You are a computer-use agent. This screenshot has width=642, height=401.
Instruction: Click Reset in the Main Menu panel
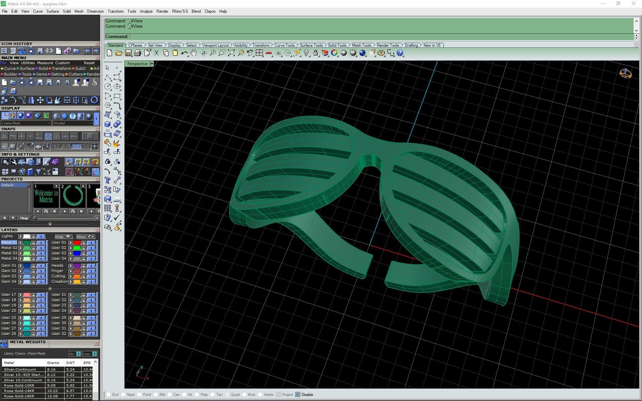(89, 63)
